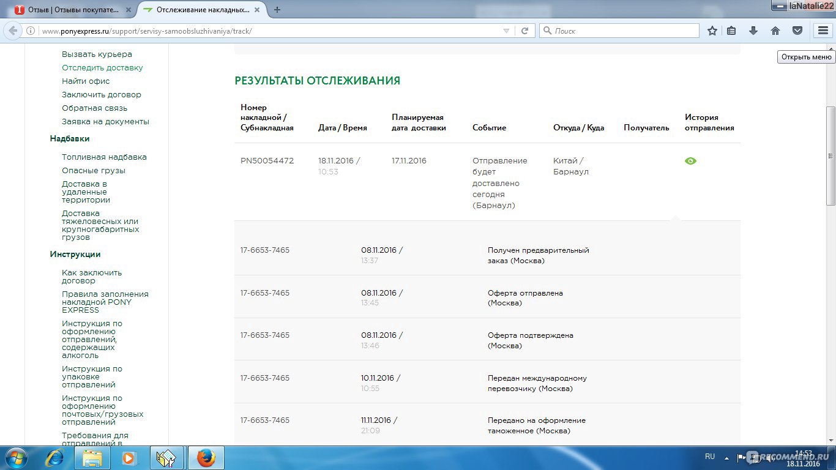Click the URL address field

click(x=269, y=31)
